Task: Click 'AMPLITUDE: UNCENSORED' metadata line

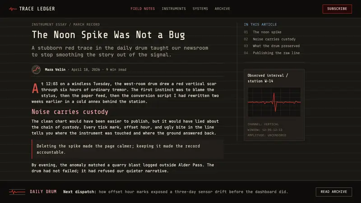Action: [x=267, y=135]
